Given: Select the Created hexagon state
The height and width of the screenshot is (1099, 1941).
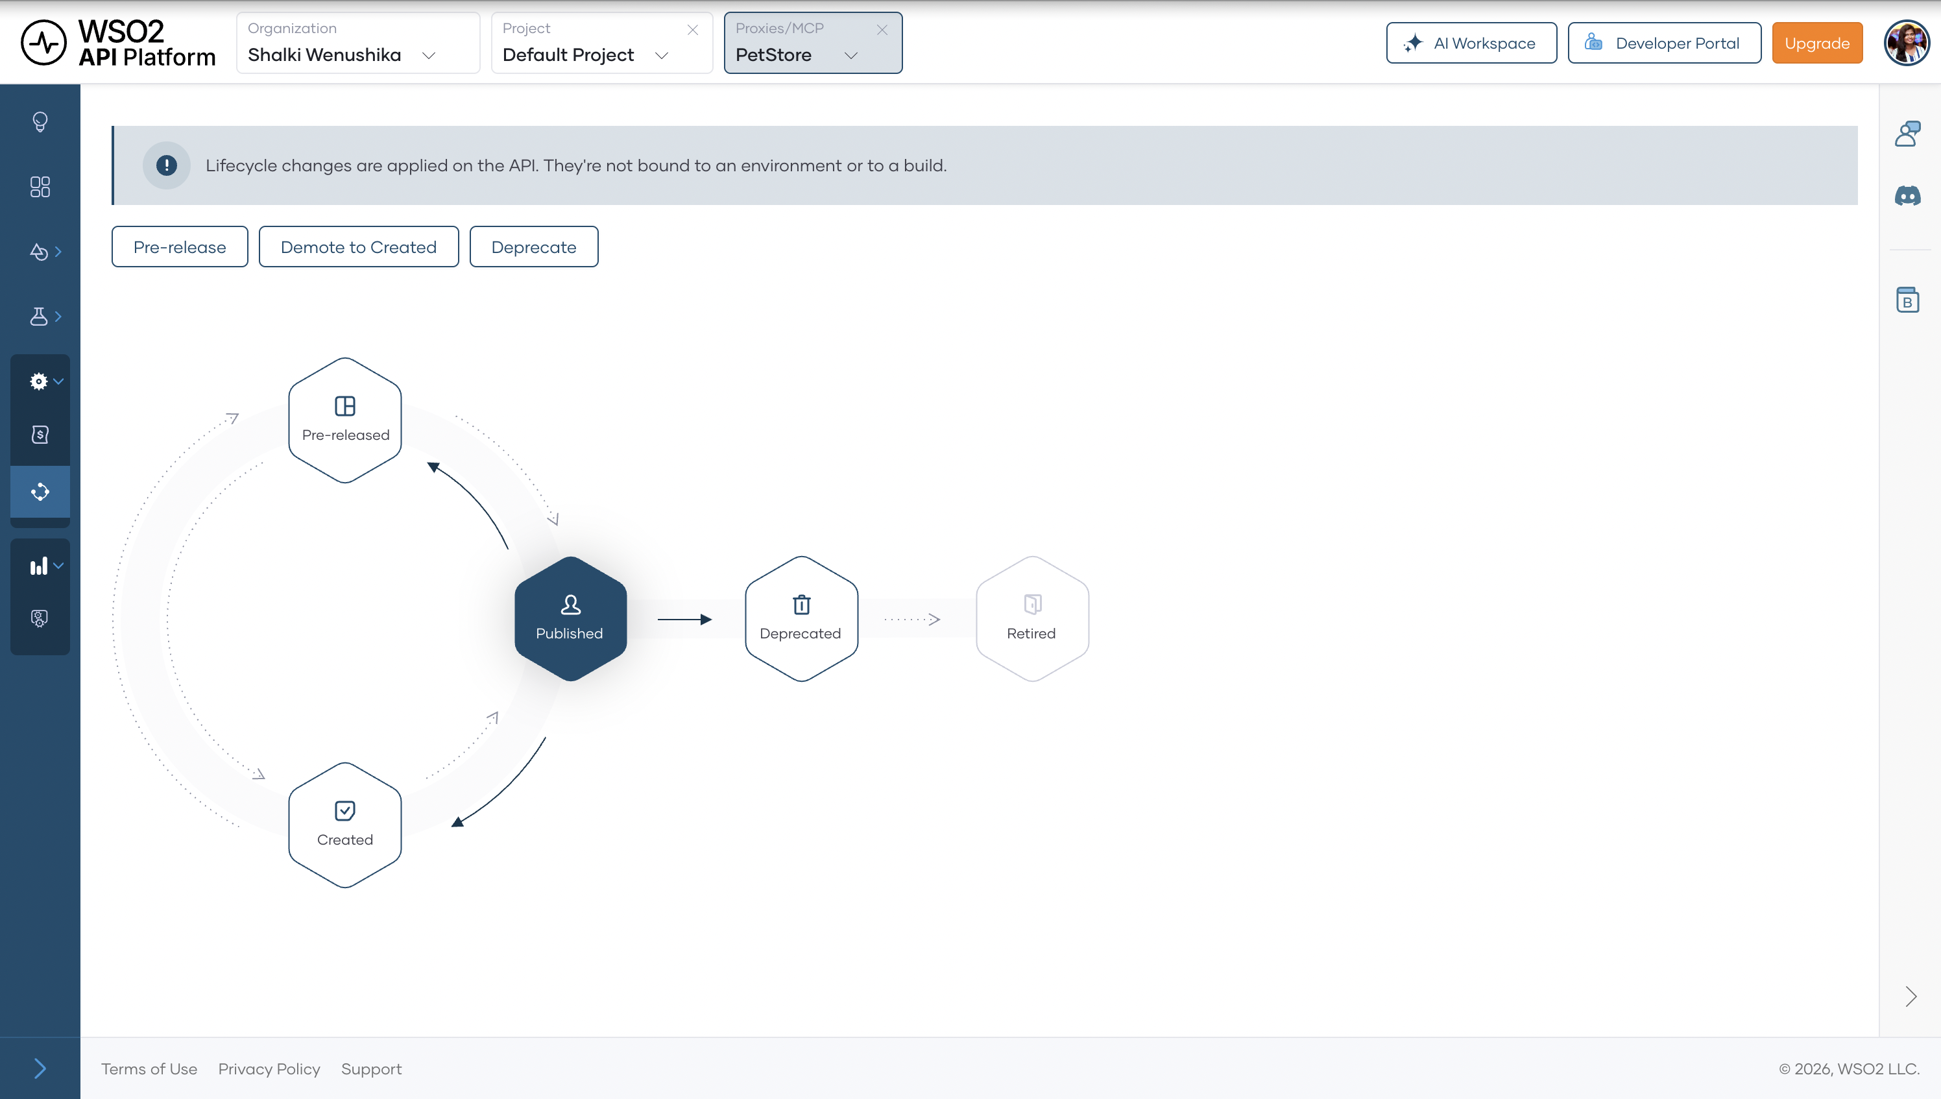Looking at the screenshot, I should coord(345,825).
